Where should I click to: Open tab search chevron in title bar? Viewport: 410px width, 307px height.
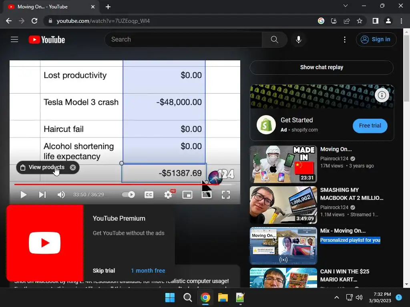346,6
